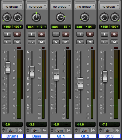Mute the Drums track

point(17,42)
